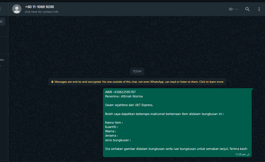Open sidebar menu at far left edge
The width and height of the screenshot is (265, 162).
coord(1,9)
